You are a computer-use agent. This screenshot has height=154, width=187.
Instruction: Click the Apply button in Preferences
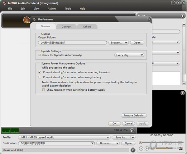pos(143,124)
